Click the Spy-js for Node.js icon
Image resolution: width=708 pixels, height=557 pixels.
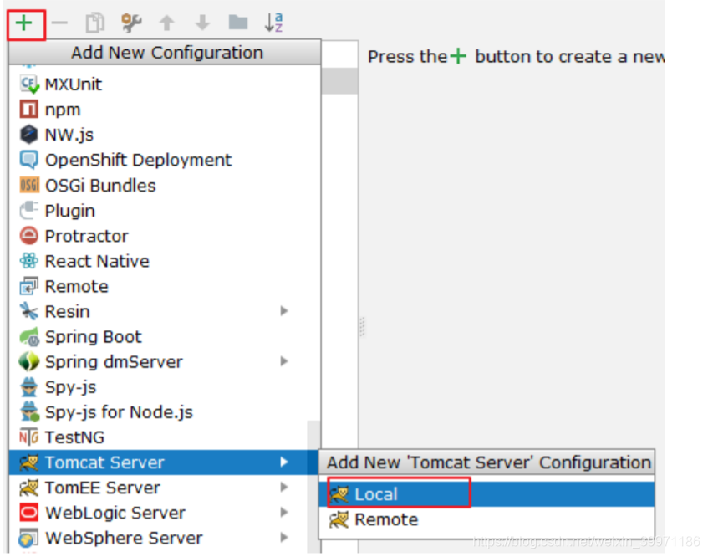[x=29, y=412]
